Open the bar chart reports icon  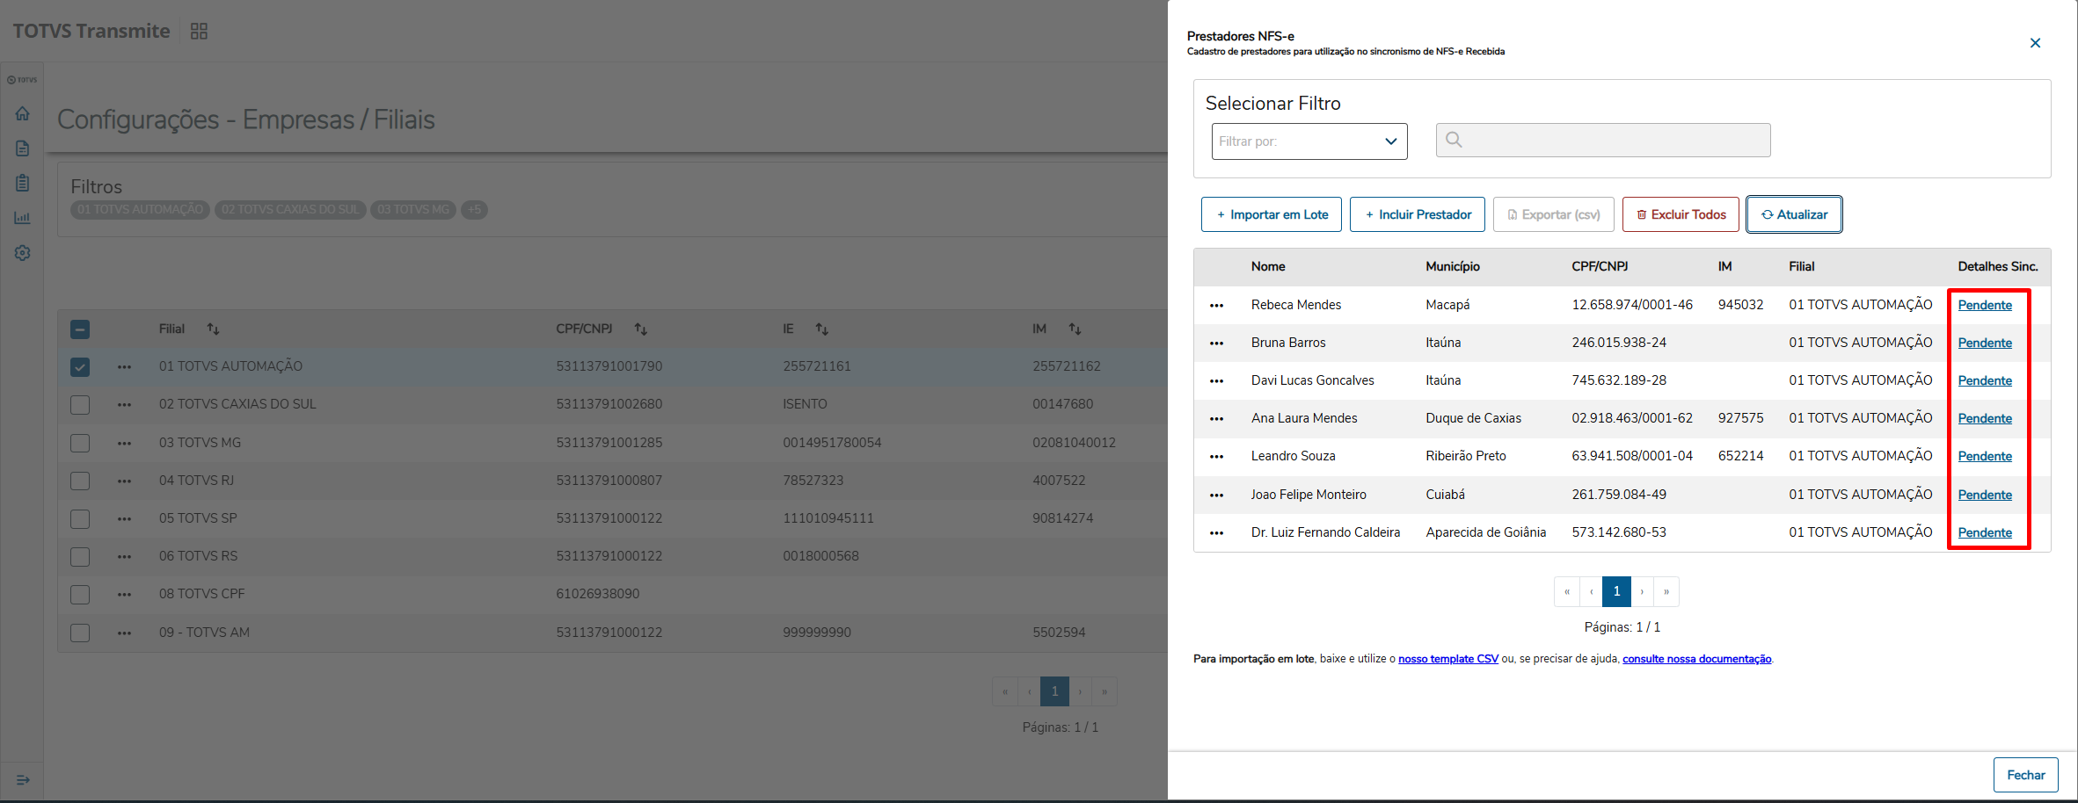point(23,218)
